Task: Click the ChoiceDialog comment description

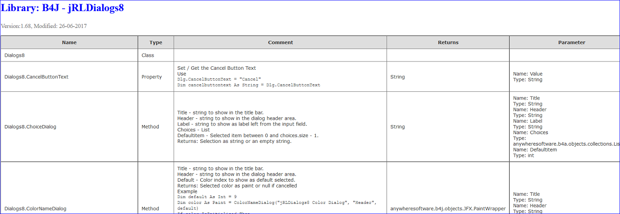Action: [248, 127]
